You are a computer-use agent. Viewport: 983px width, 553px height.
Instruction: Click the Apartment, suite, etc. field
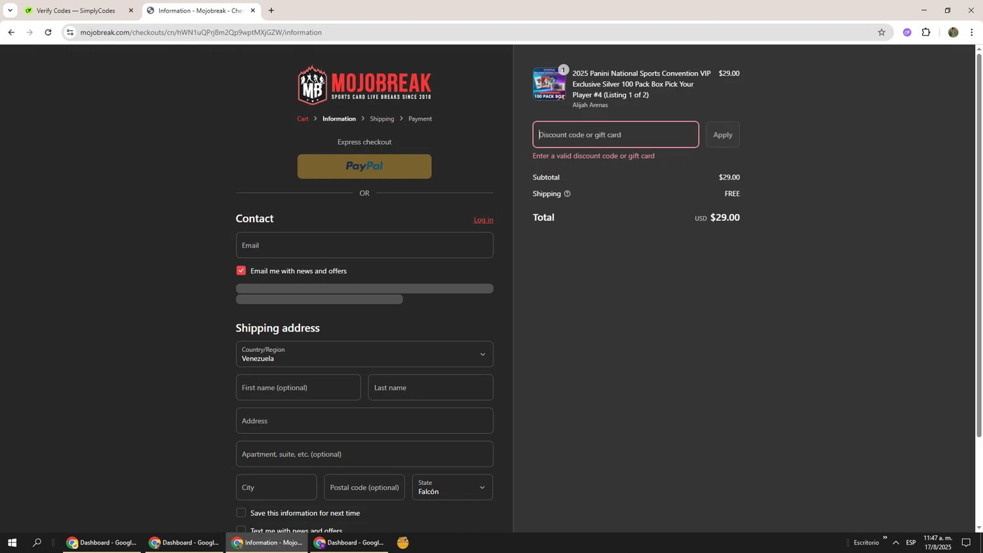click(364, 454)
